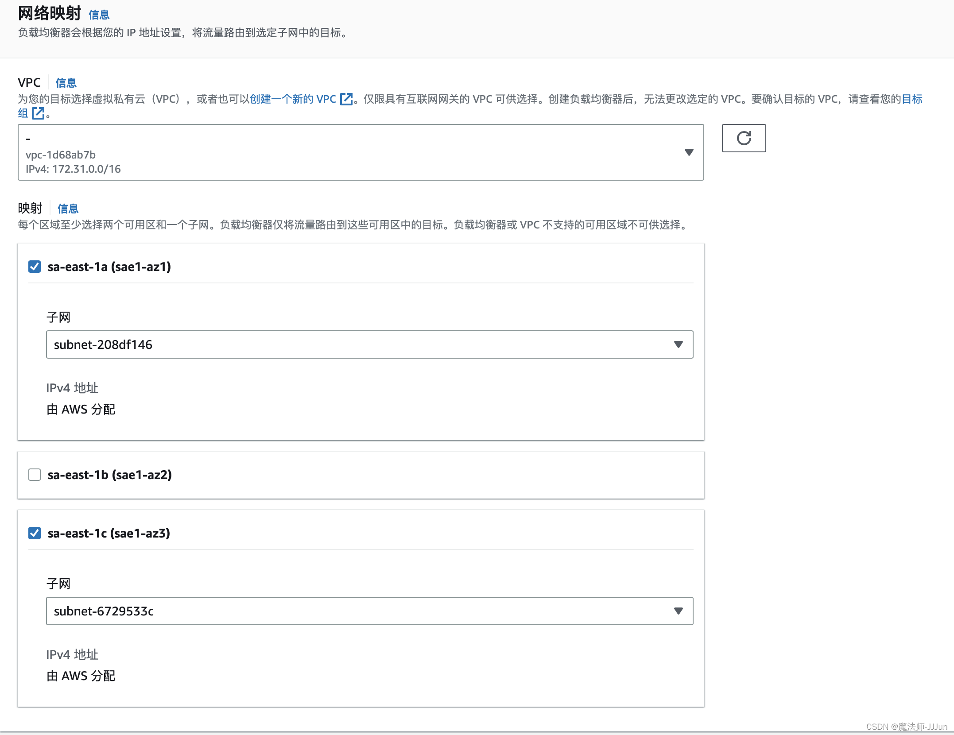Image resolution: width=954 pixels, height=735 pixels.
Task: Click the 创建一个新的 VPC link
Action: coord(293,99)
